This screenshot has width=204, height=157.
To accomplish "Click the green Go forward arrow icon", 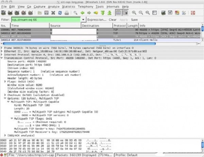I will pyautogui.click(x=89, y=13).
